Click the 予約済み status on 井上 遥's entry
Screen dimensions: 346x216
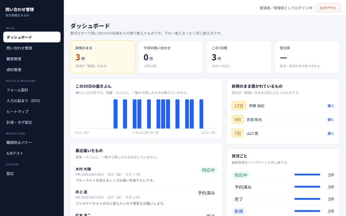206,193
